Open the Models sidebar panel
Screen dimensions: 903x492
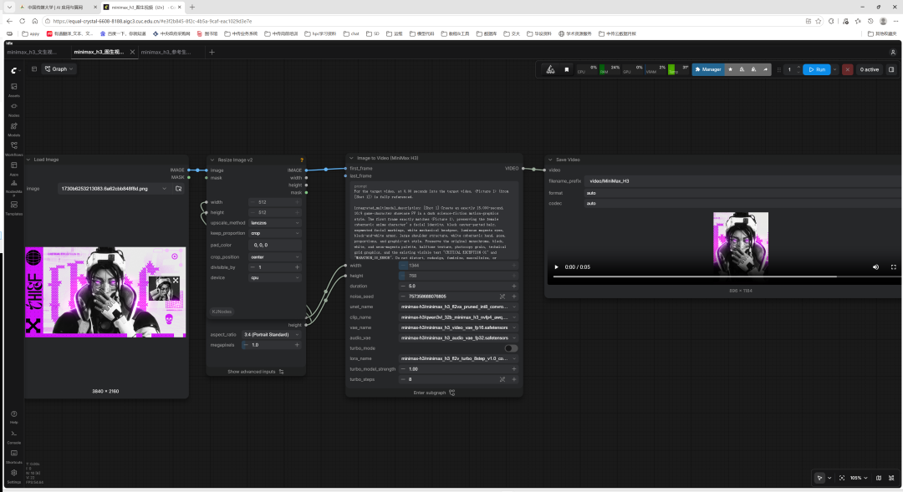pos(14,129)
